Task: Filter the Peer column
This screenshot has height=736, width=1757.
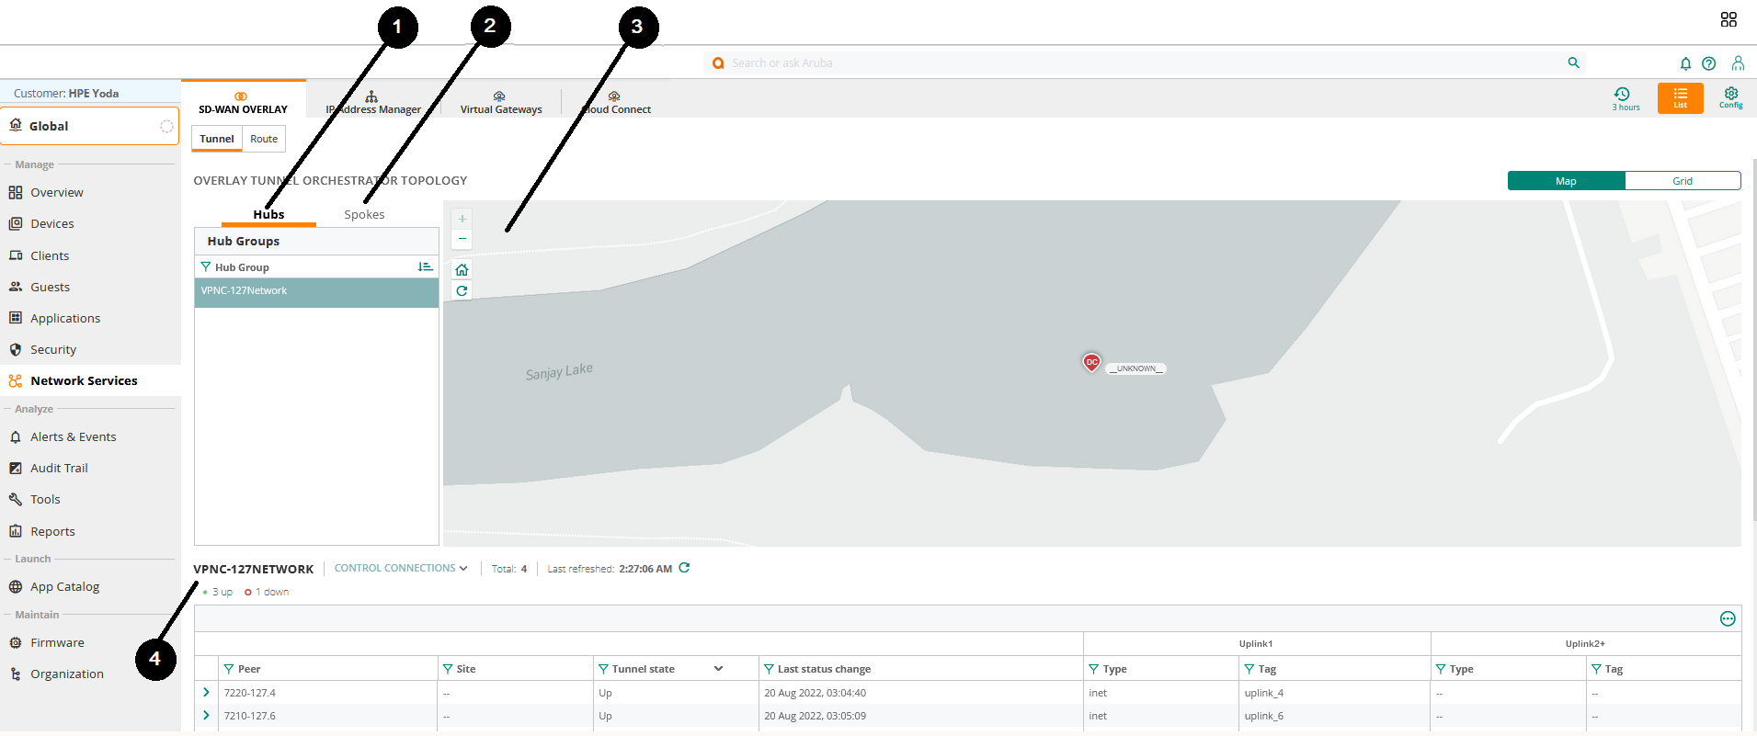Action: click(x=229, y=669)
